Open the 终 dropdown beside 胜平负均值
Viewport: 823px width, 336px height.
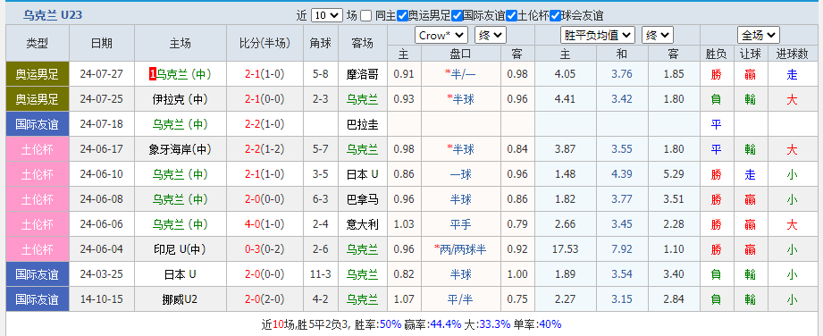point(658,35)
